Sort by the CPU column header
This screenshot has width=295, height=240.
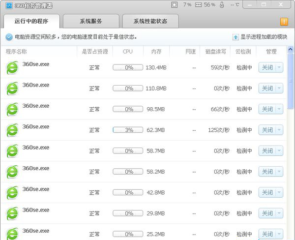[x=128, y=51]
